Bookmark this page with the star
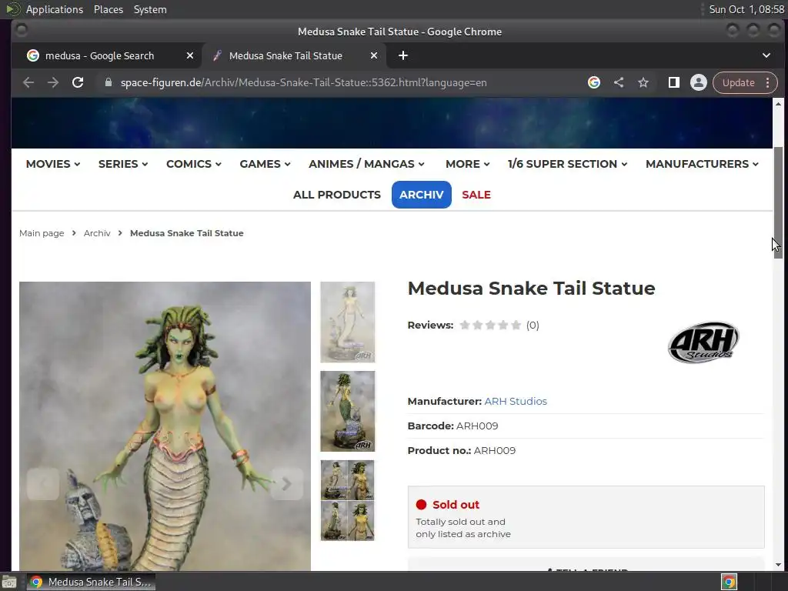788x591 pixels. (x=643, y=82)
